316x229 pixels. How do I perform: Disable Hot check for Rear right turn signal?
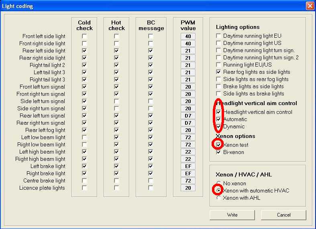[x=116, y=123]
